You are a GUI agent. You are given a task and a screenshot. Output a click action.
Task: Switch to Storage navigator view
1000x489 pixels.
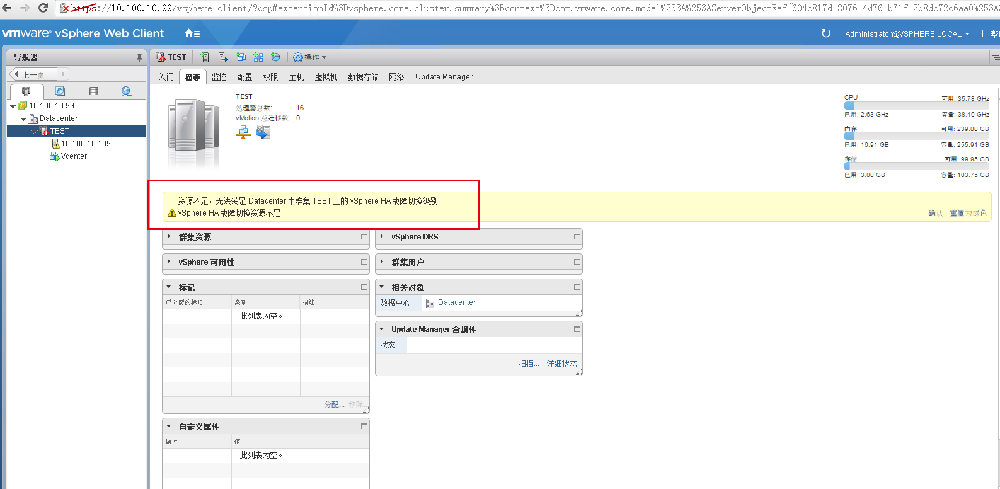(94, 91)
